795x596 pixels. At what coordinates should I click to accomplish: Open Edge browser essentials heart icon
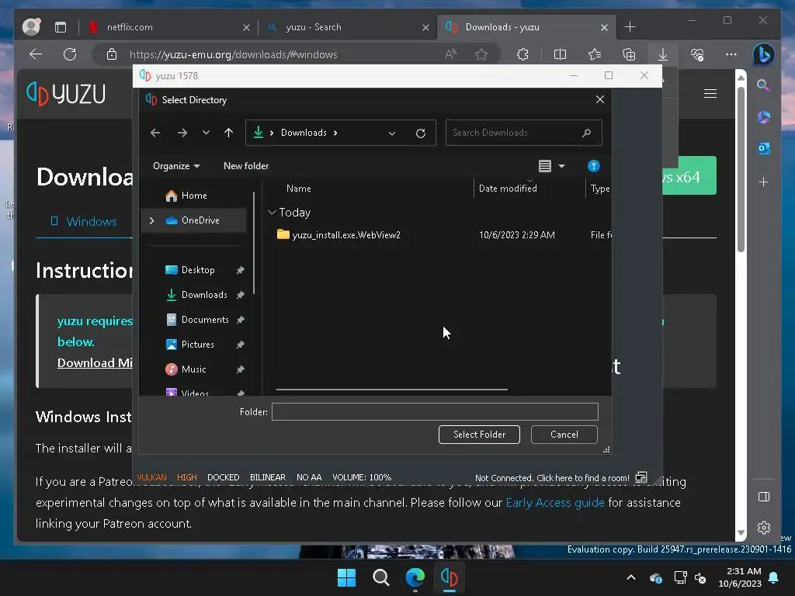pos(697,54)
